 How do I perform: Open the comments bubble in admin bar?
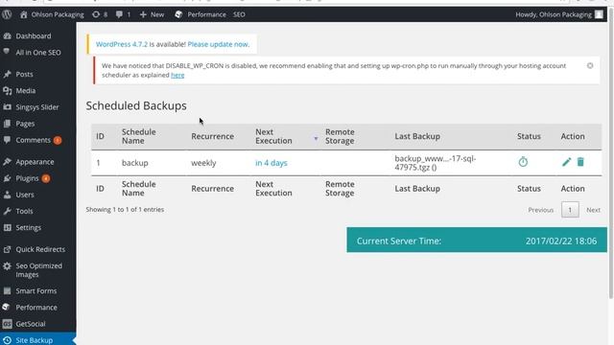click(x=123, y=14)
